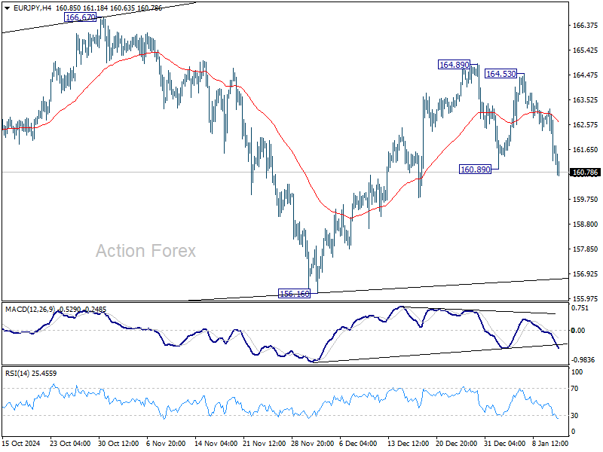
Task: Click the RSI 30 level label
Action: click(x=574, y=416)
